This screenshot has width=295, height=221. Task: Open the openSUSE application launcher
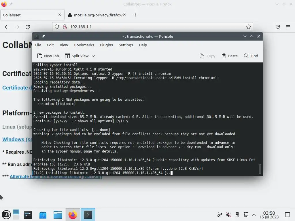coord(6,215)
